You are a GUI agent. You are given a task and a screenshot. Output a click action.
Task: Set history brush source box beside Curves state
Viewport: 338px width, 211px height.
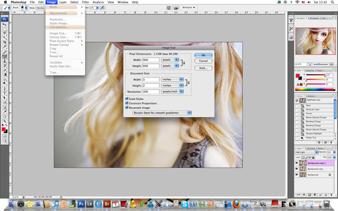[x=297, y=114]
